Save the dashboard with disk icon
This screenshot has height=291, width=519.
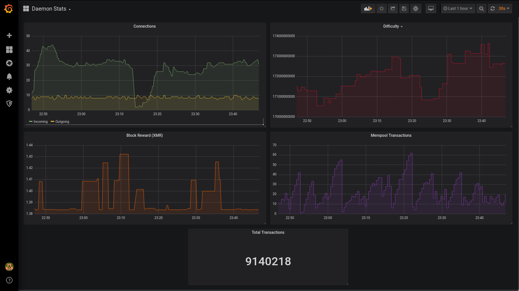(404, 8)
